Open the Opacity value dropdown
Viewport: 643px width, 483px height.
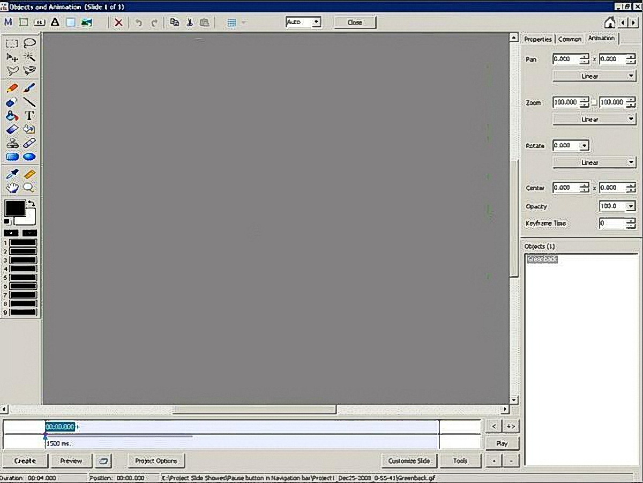[630, 206]
